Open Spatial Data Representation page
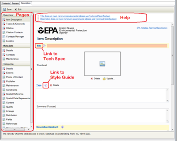The height and width of the screenshot is (141, 177). (18, 98)
